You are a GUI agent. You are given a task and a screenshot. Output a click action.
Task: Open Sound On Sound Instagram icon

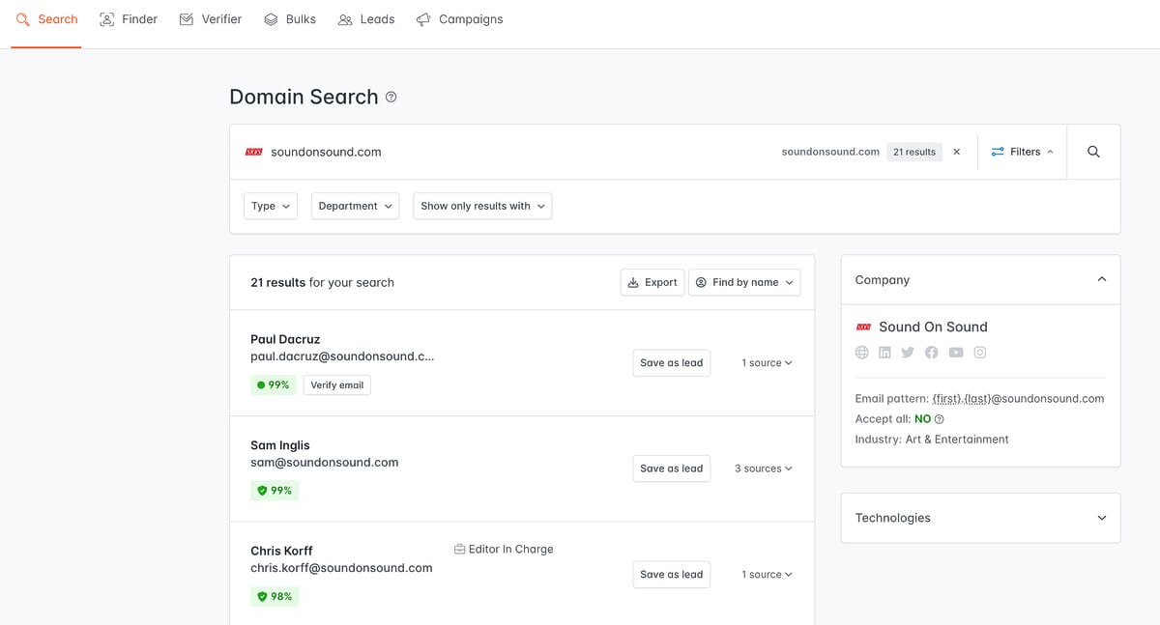point(980,353)
